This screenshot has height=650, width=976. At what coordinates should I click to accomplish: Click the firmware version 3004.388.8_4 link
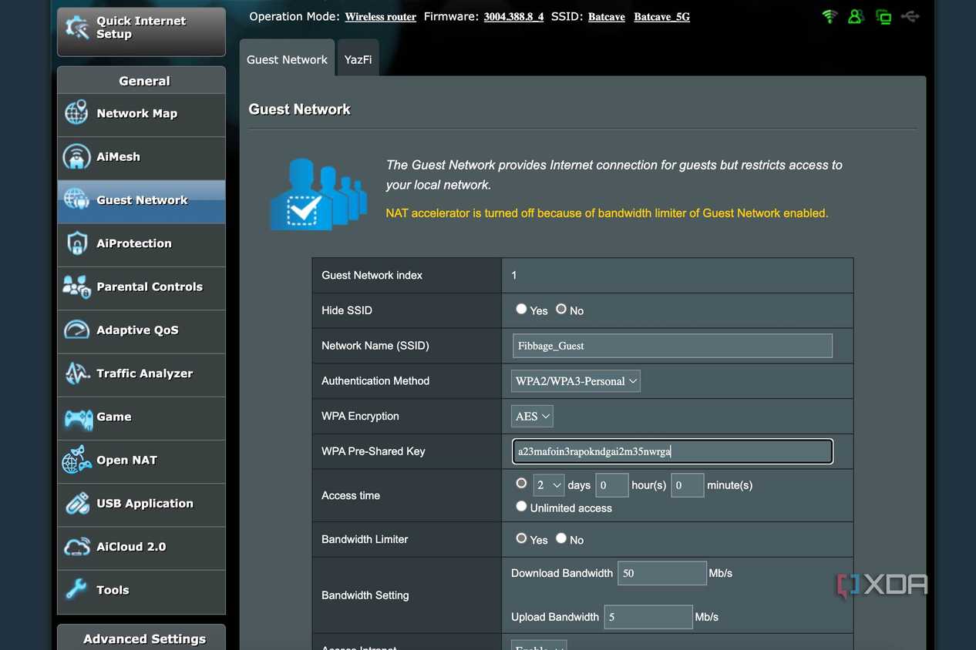(513, 17)
